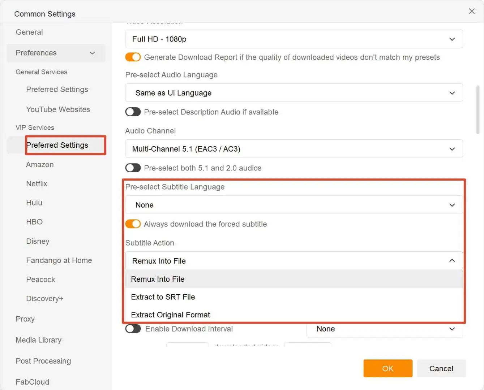Open the Full HD - 1080p resolution dropdown
This screenshot has height=390, width=484.
click(294, 39)
